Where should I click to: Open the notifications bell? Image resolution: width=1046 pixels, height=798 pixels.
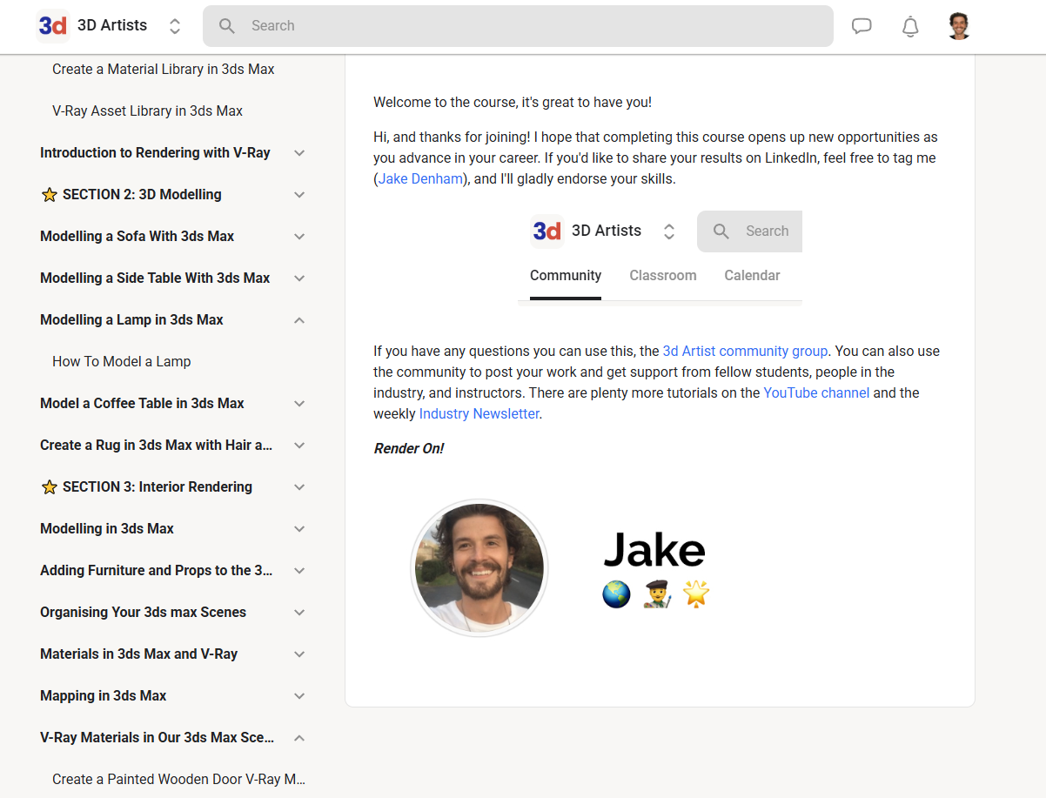910,26
